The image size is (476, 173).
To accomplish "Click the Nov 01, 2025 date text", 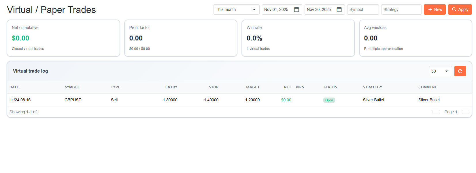I will click(x=276, y=9).
